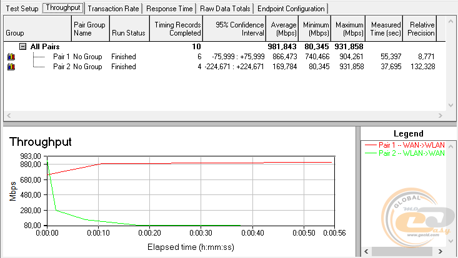Image resolution: width=458 pixels, height=258 pixels.
Task: Click Pair 2 maximum value 931,858
Action: [352, 67]
